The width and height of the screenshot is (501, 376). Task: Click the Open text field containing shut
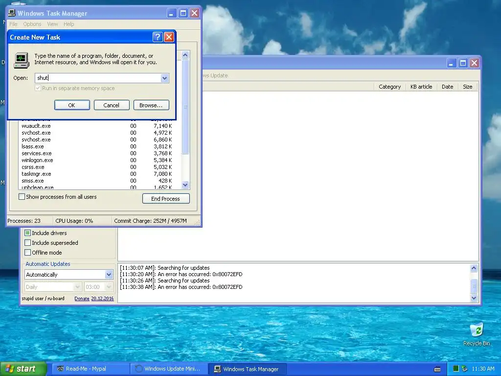[98, 78]
